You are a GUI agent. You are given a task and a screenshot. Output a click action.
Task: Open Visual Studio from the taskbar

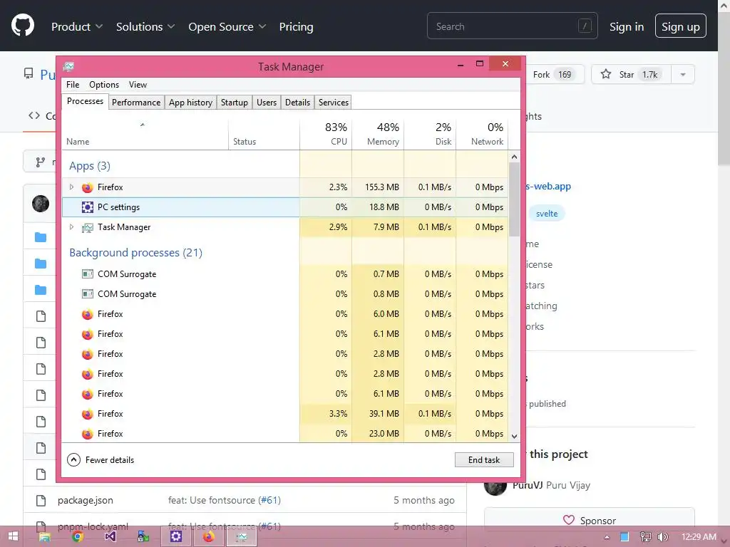[110, 537]
